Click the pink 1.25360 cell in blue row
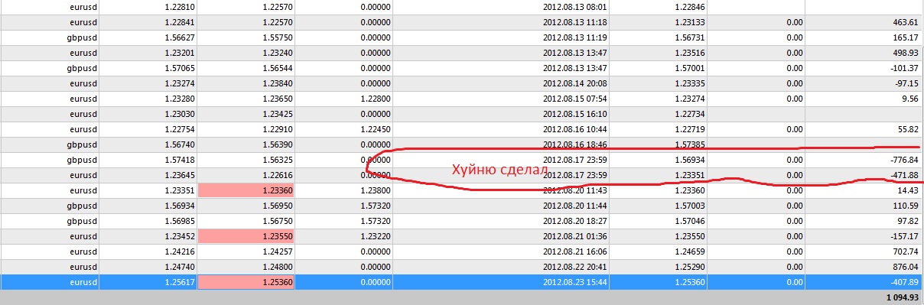This screenshot has height=305, width=924. click(246, 282)
